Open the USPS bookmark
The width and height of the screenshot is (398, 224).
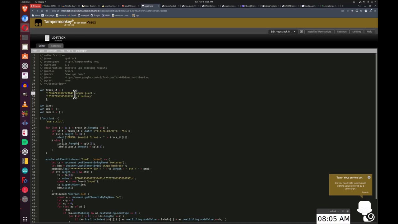coord(106,15)
